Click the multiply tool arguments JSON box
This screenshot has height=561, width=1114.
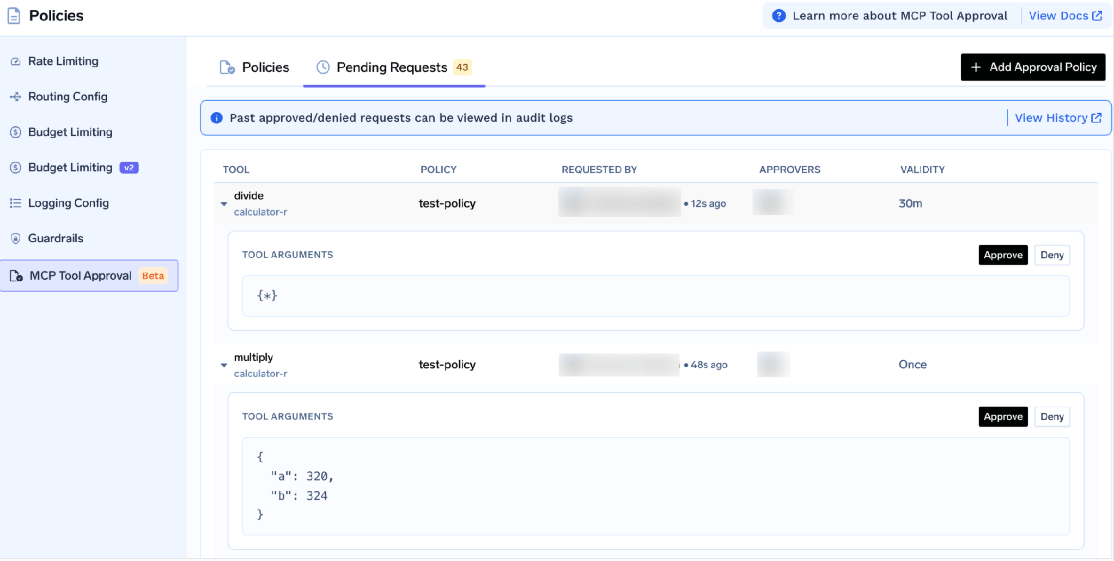[x=656, y=486]
